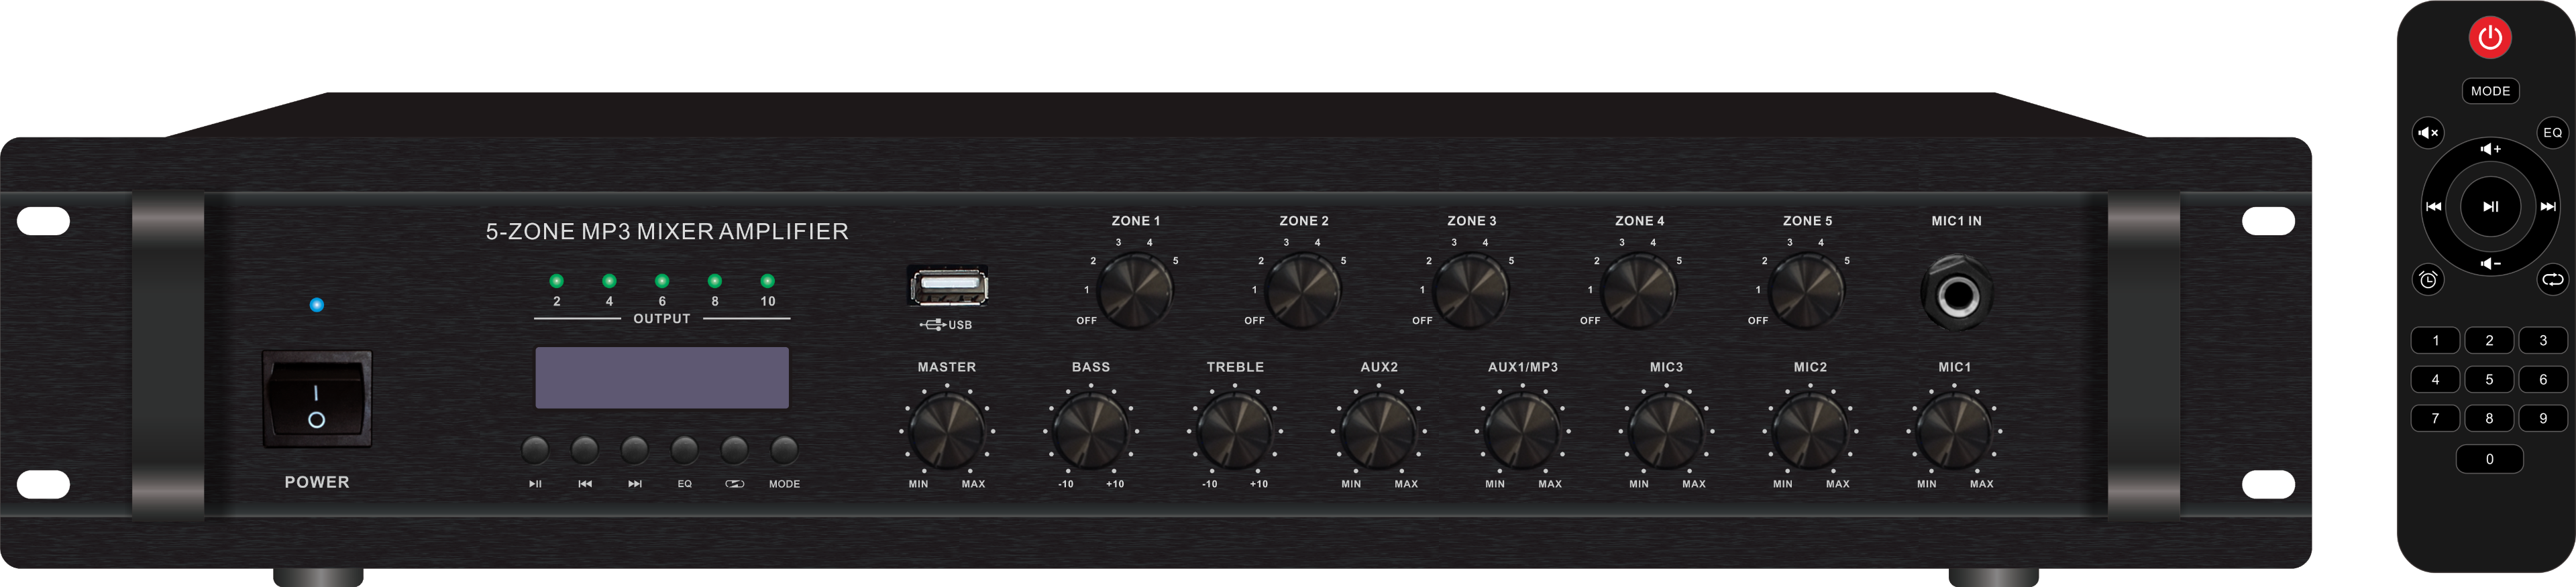Click the AUX2 level knob
The image size is (2576, 587).
[1379, 432]
